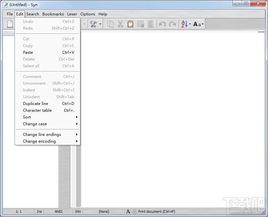Click the clipboard Paste toolbar icon
Image resolution: width=268 pixels, height=217 pixels.
tap(130, 24)
